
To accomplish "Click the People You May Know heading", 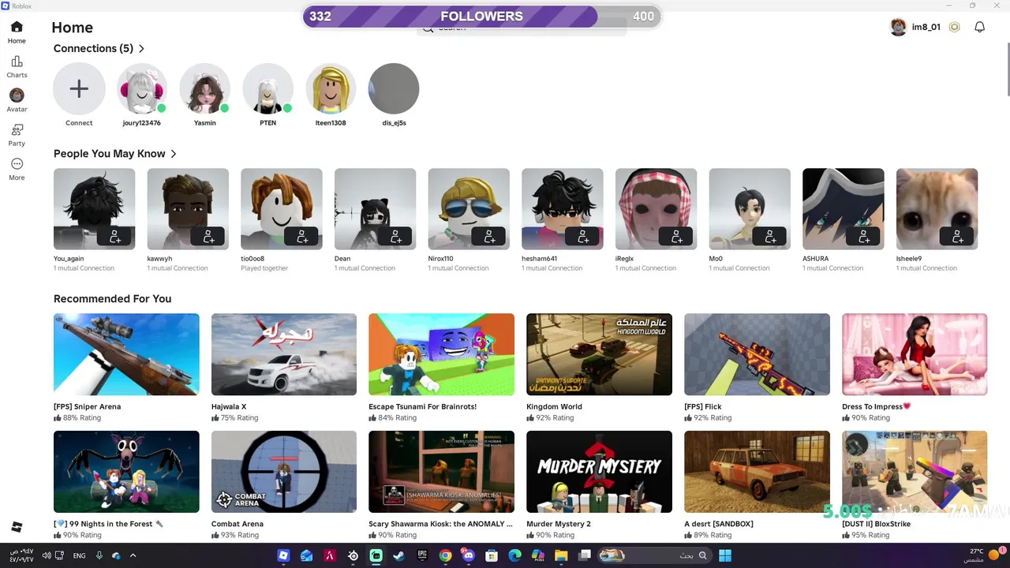I will coord(110,154).
